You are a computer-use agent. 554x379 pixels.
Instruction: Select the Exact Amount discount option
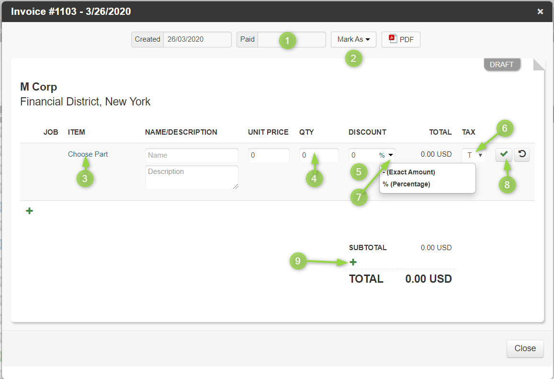point(407,172)
